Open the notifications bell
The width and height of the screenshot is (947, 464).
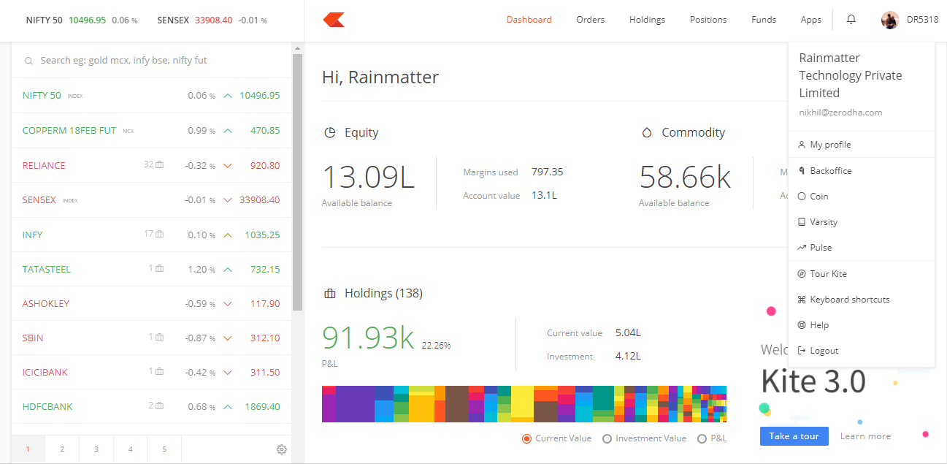851,20
